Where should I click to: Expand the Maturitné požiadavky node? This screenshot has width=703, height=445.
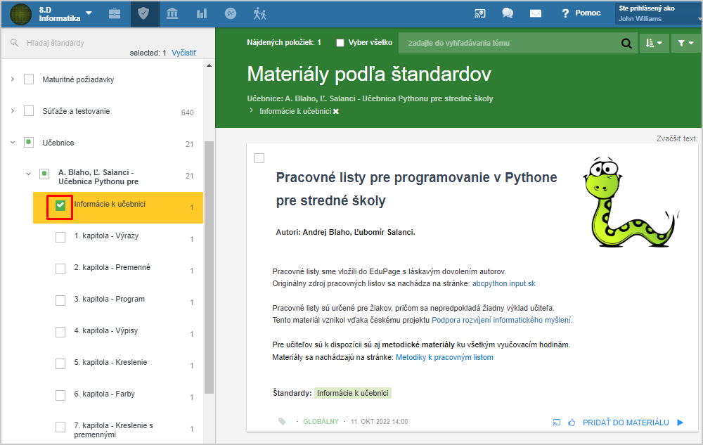(x=13, y=79)
